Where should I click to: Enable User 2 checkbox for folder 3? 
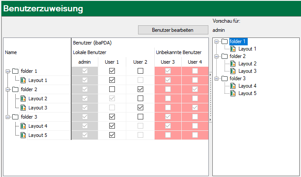tap(140, 116)
